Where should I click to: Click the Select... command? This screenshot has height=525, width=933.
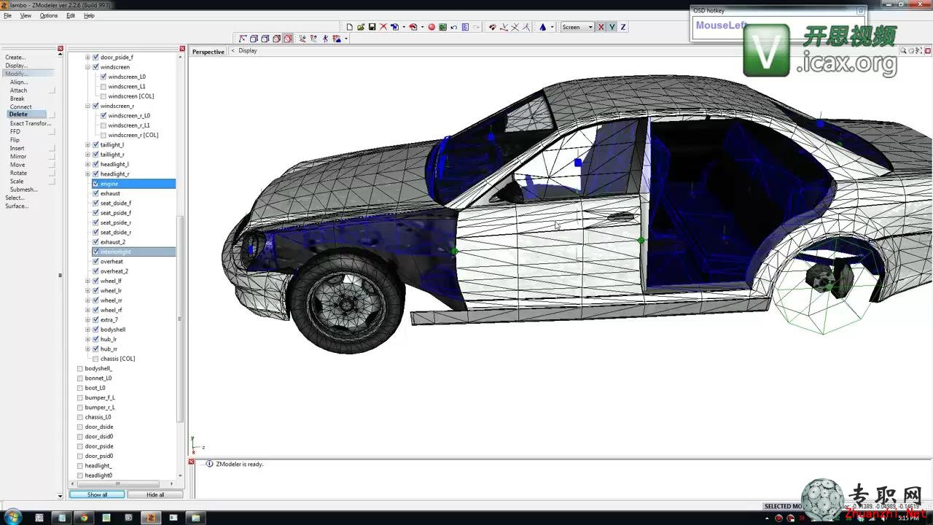[15, 198]
